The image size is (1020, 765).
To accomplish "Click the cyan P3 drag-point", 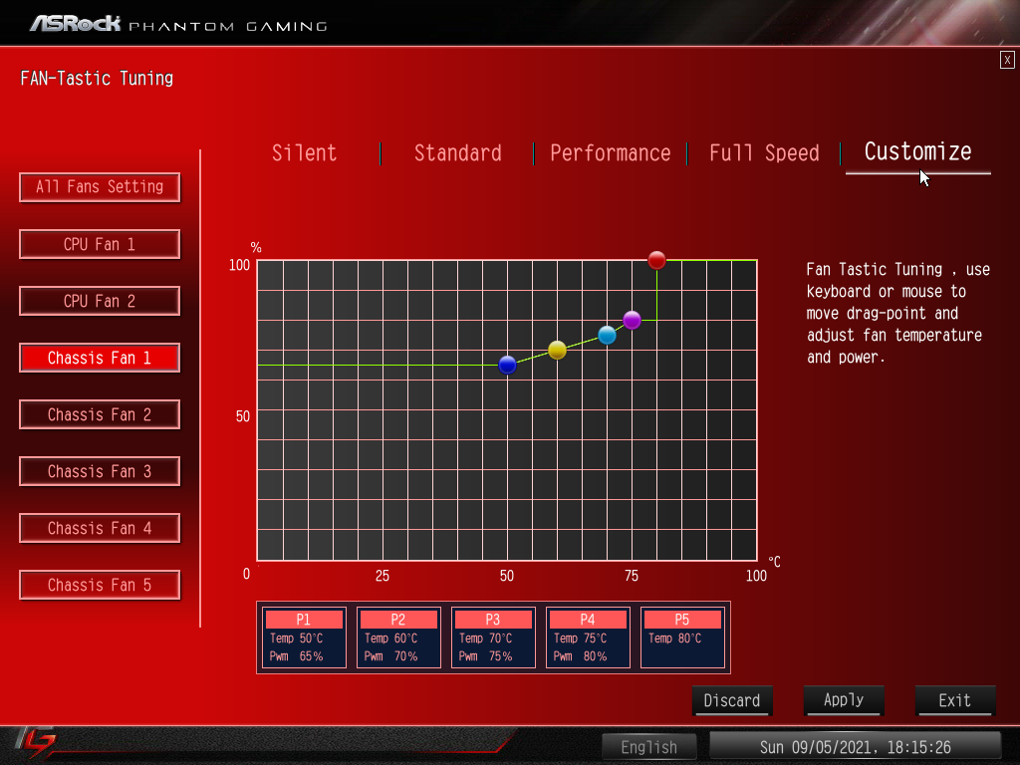I will (607, 335).
